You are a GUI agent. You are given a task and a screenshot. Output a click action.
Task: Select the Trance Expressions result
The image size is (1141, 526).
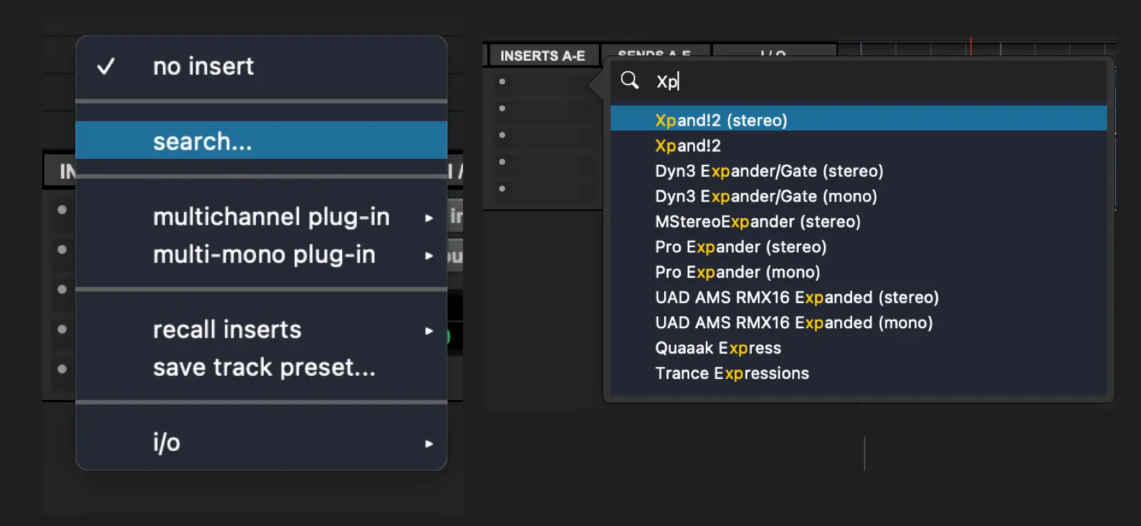[731, 373]
